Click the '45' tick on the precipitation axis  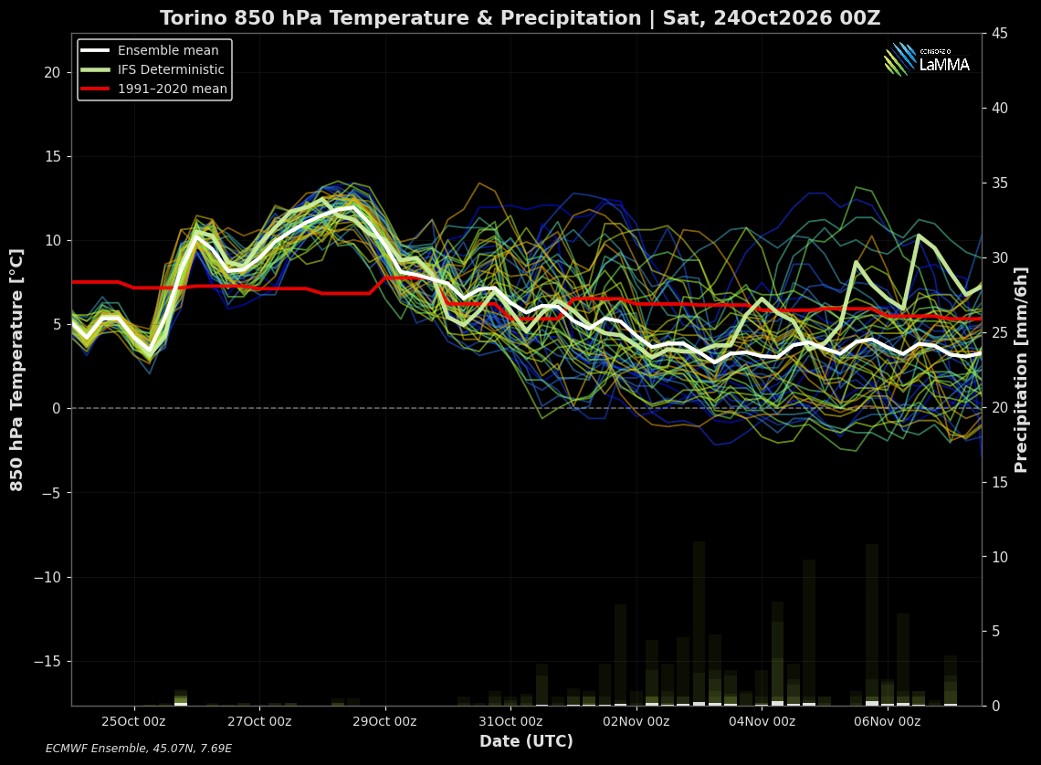[1000, 33]
